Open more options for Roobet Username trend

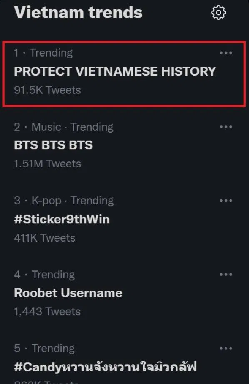(226, 274)
